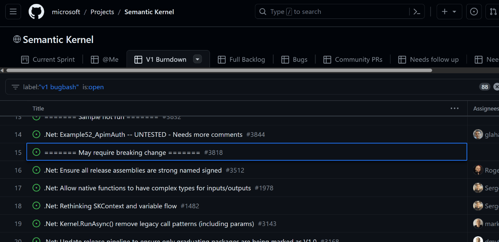Click open issue icon for #3512
Image resolution: width=499 pixels, height=242 pixels.
pos(36,170)
